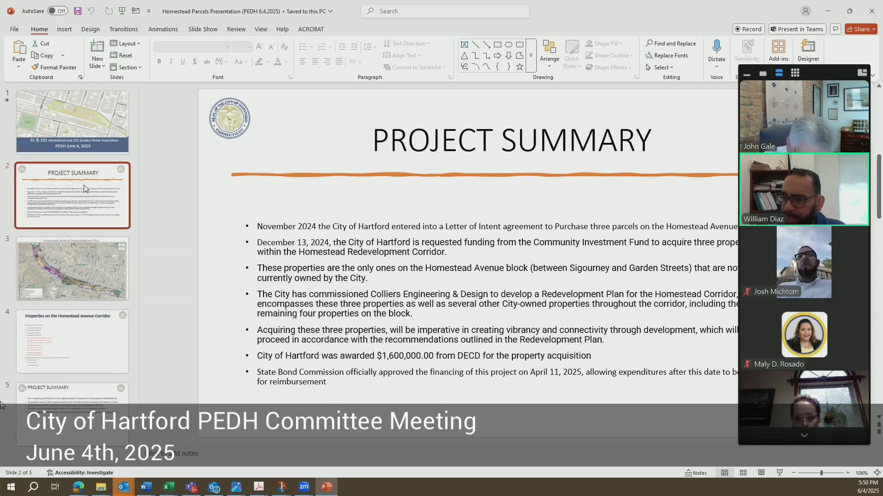Click the Save icon in title bar
The height and width of the screenshot is (496, 883).
pyautogui.click(x=77, y=11)
